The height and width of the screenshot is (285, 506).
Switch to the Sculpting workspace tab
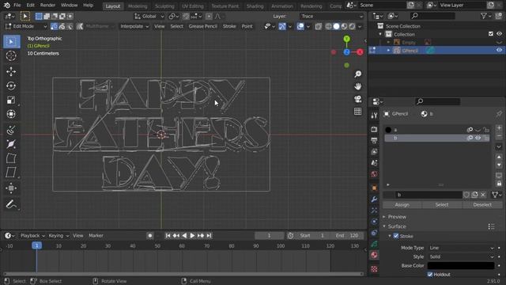[164, 6]
